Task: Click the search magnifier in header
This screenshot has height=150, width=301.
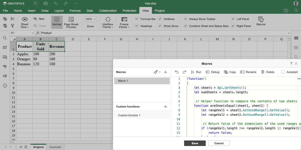Action: (x=296, y=10)
